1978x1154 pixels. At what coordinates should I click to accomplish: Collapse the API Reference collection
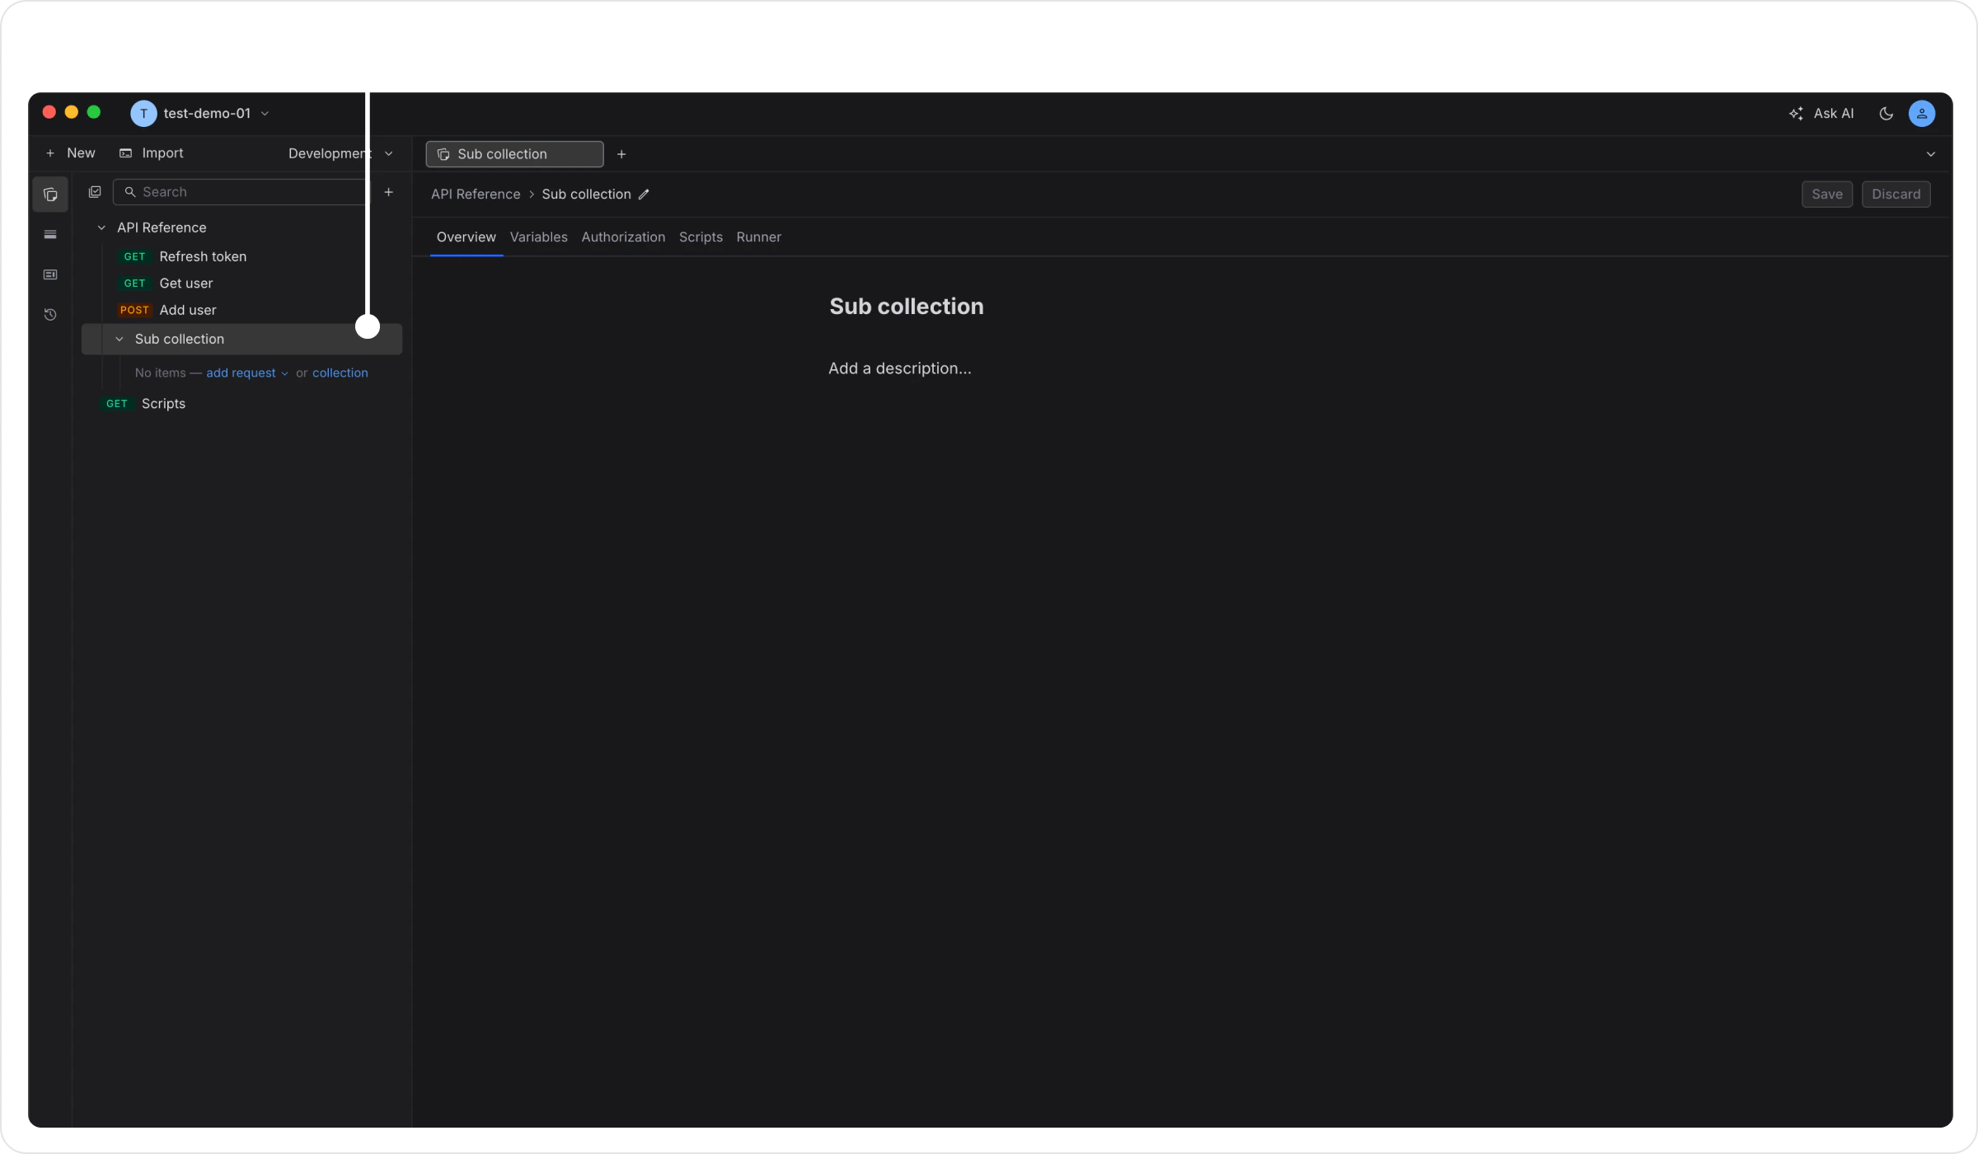[x=101, y=228]
